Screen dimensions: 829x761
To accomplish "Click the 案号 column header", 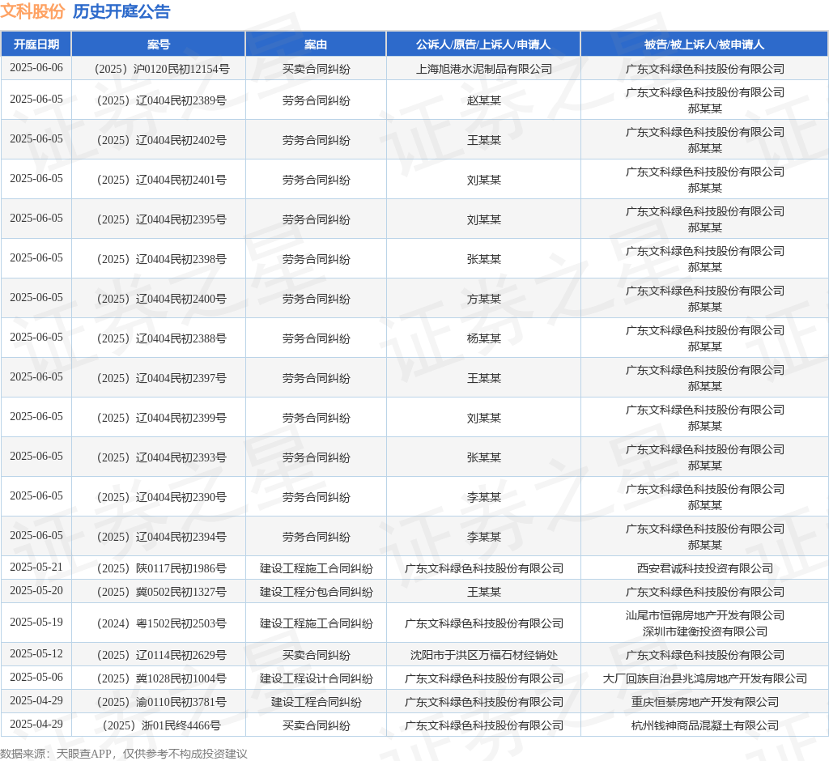I will [158, 45].
